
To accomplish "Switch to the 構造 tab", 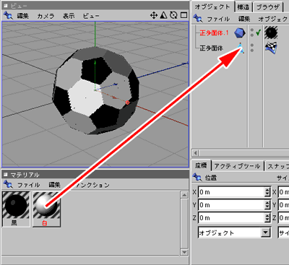I will (x=243, y=7).
